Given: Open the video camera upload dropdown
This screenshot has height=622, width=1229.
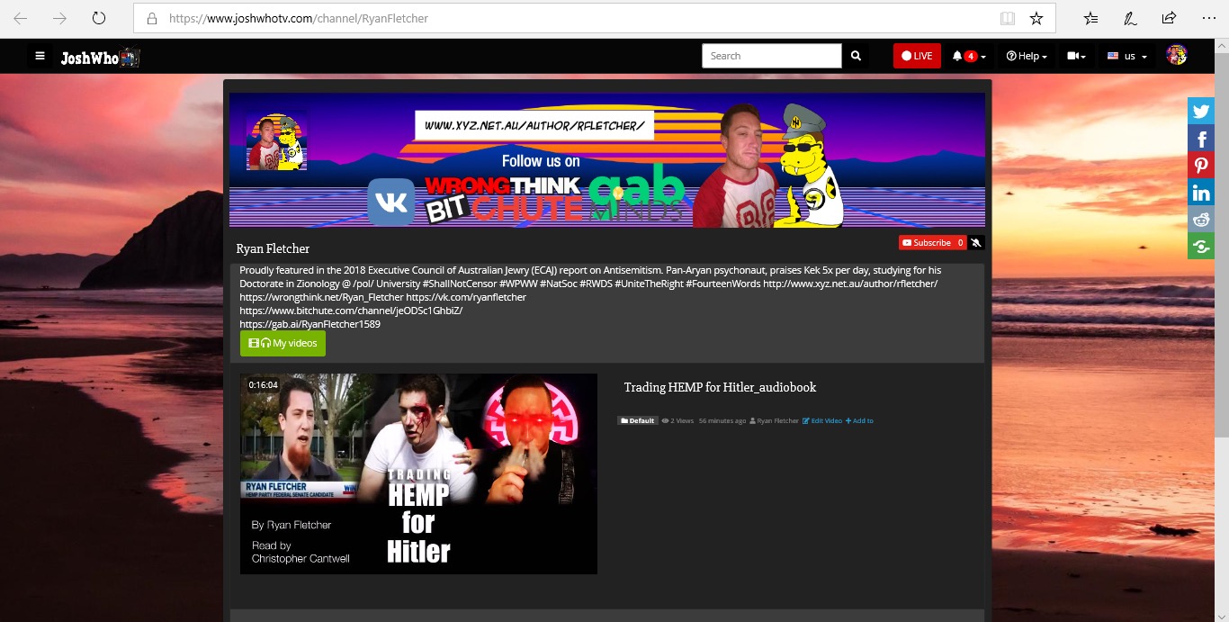Looking at the screenshot, I should click(1076, 56).
